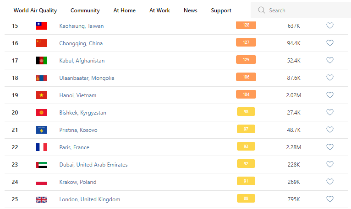Click the Kyrgyzstan flag icon

(41, 113)
